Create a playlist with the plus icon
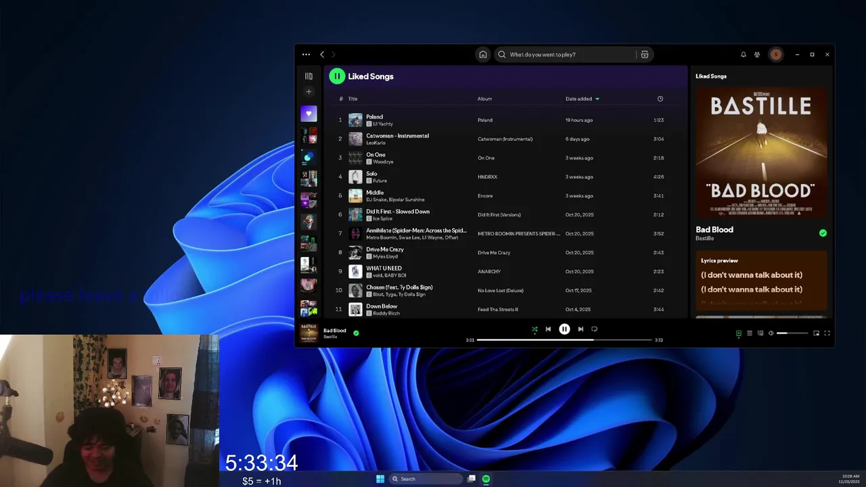Viewport: 866px width, 487px height. (x=309, y=92)
